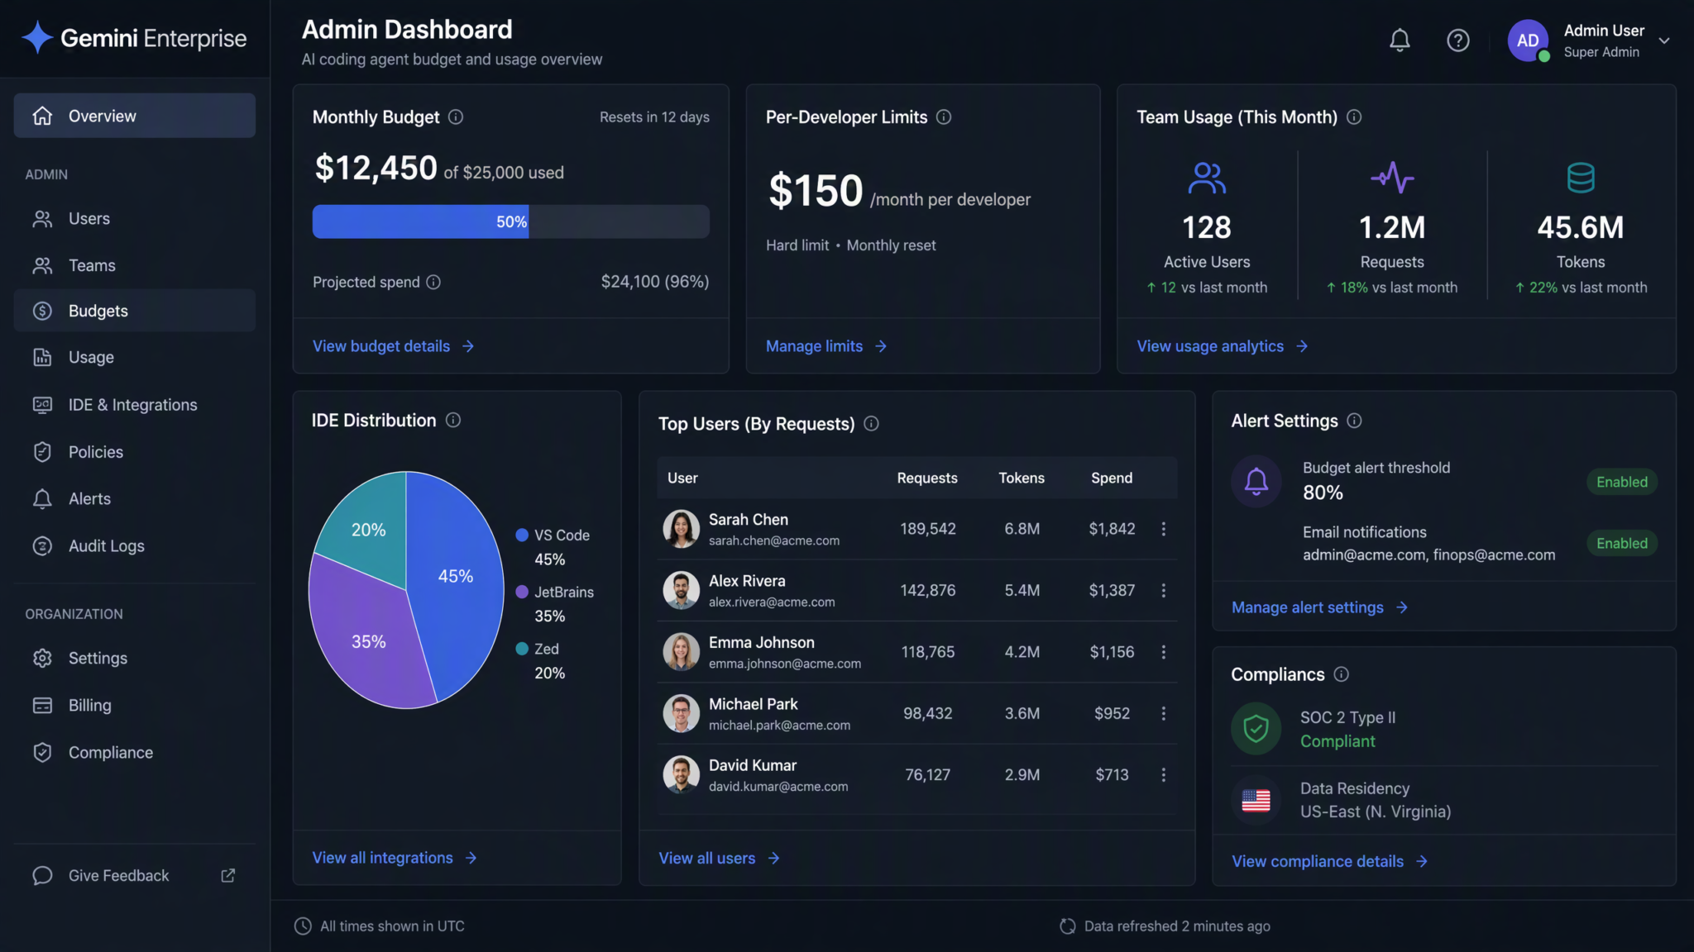Click David Kumar's profile photo
Image resolution: width=1694 pixels, height=952 pixels.
681,774
